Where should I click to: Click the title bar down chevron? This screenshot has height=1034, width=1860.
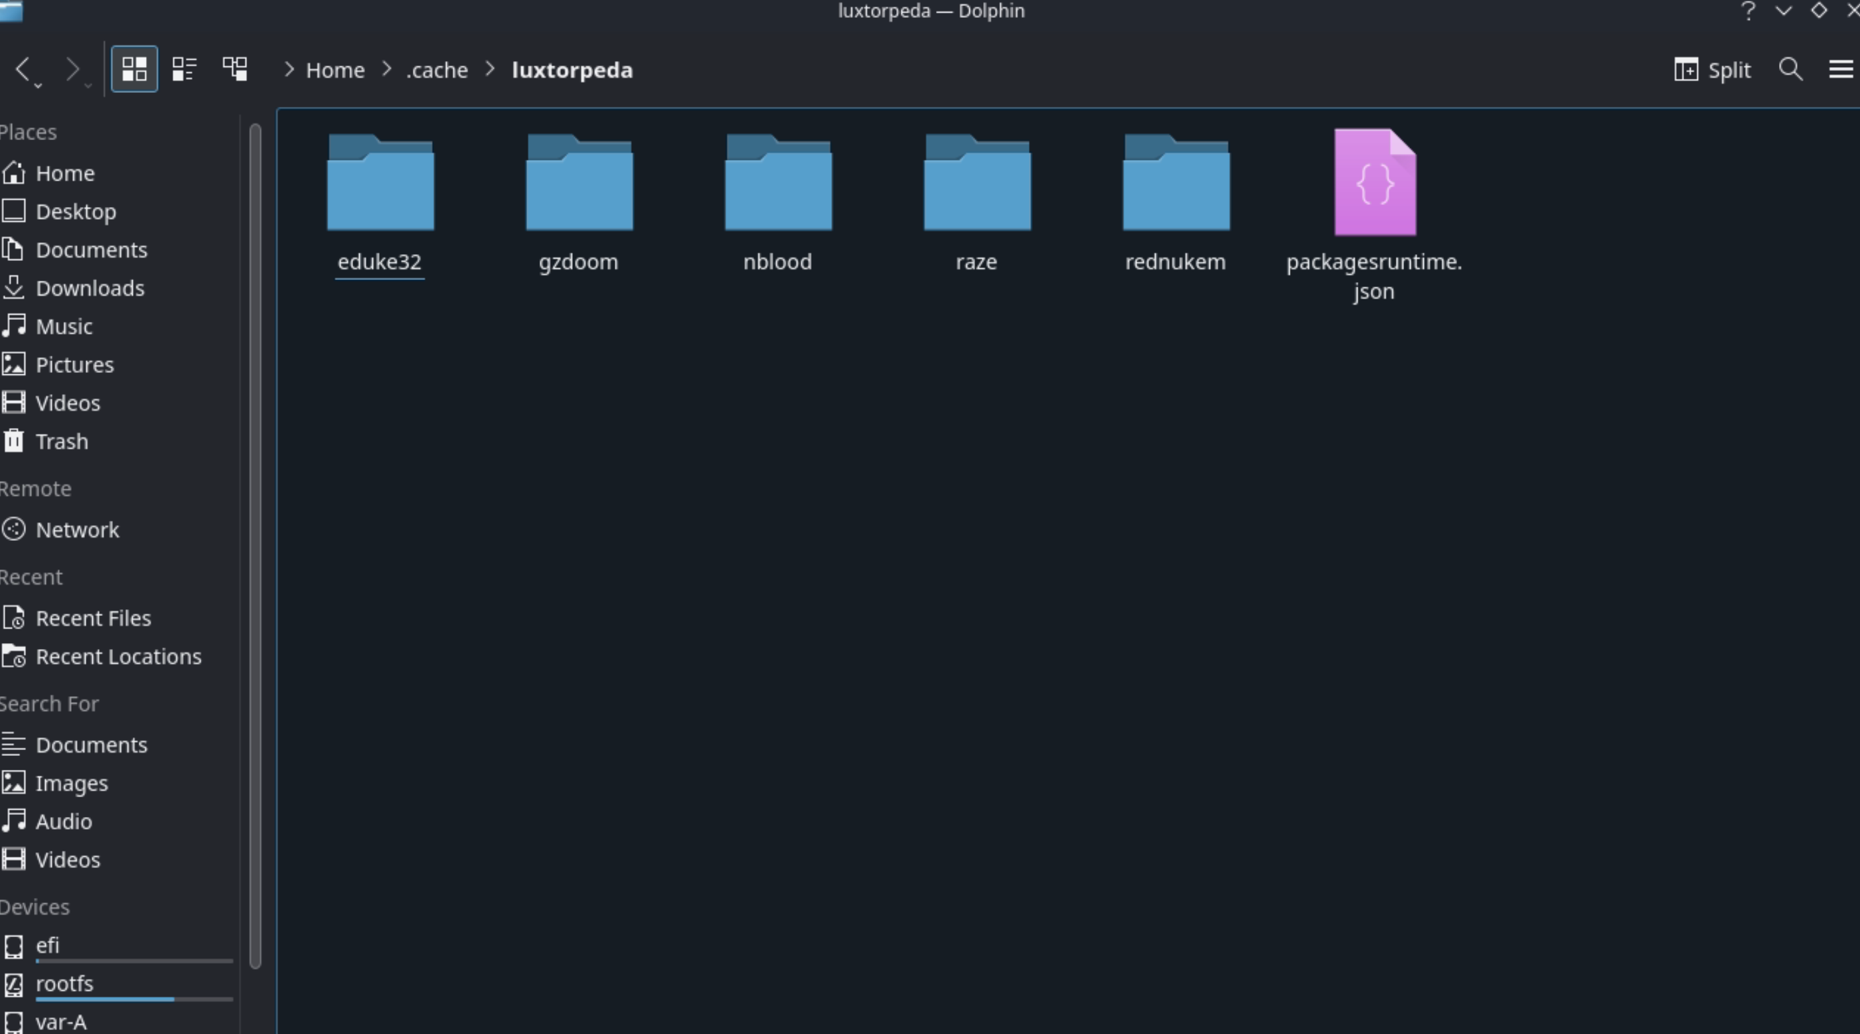1783,11
